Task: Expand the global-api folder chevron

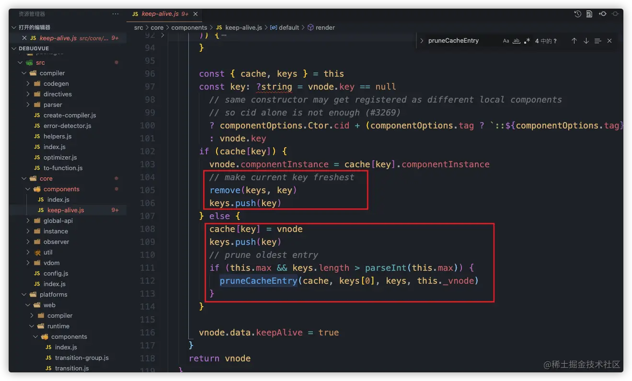Action: (28, 221)
